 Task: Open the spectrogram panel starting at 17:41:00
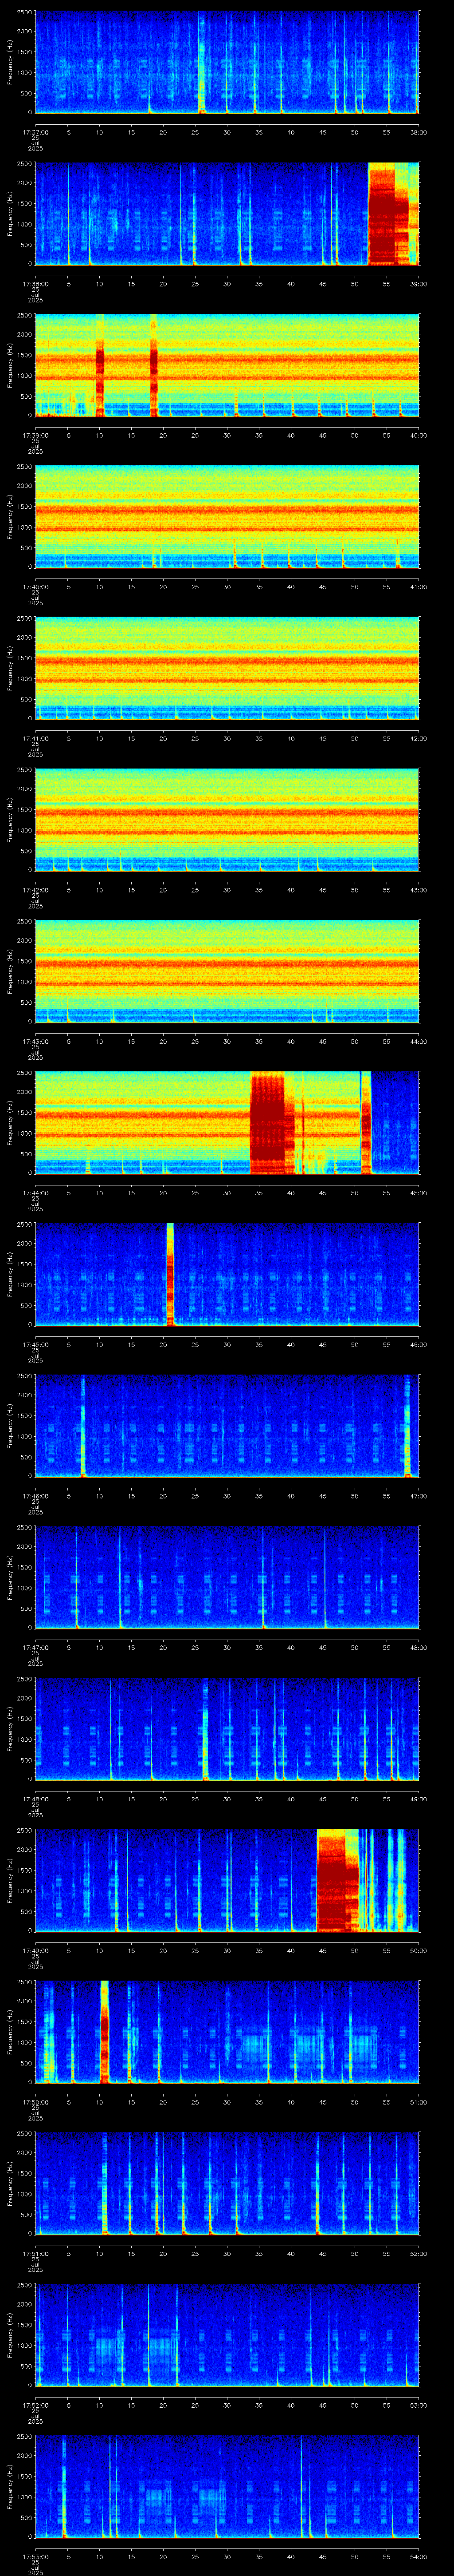click(227, 668)
